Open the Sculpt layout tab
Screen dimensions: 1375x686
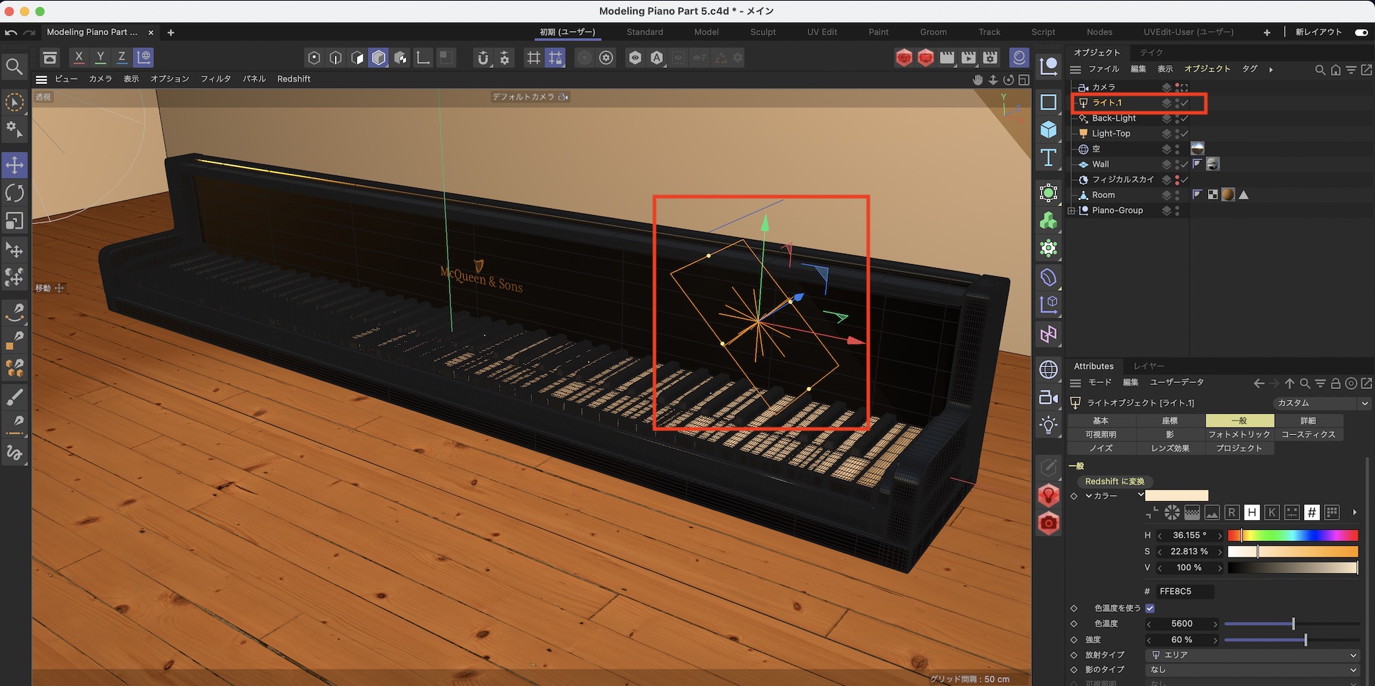point(762,32)
